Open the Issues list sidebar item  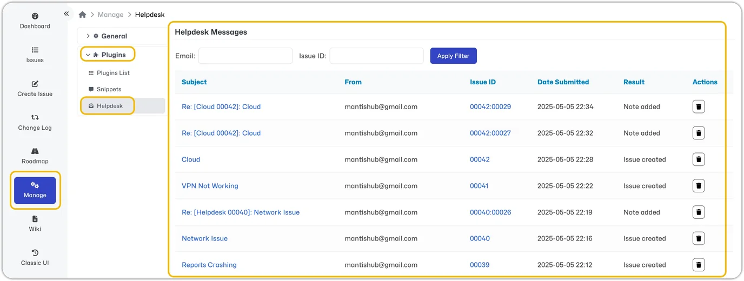coord(35,55)
